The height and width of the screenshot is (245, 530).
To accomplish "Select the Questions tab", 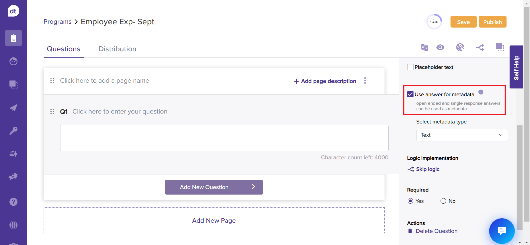I will (63, 49).
